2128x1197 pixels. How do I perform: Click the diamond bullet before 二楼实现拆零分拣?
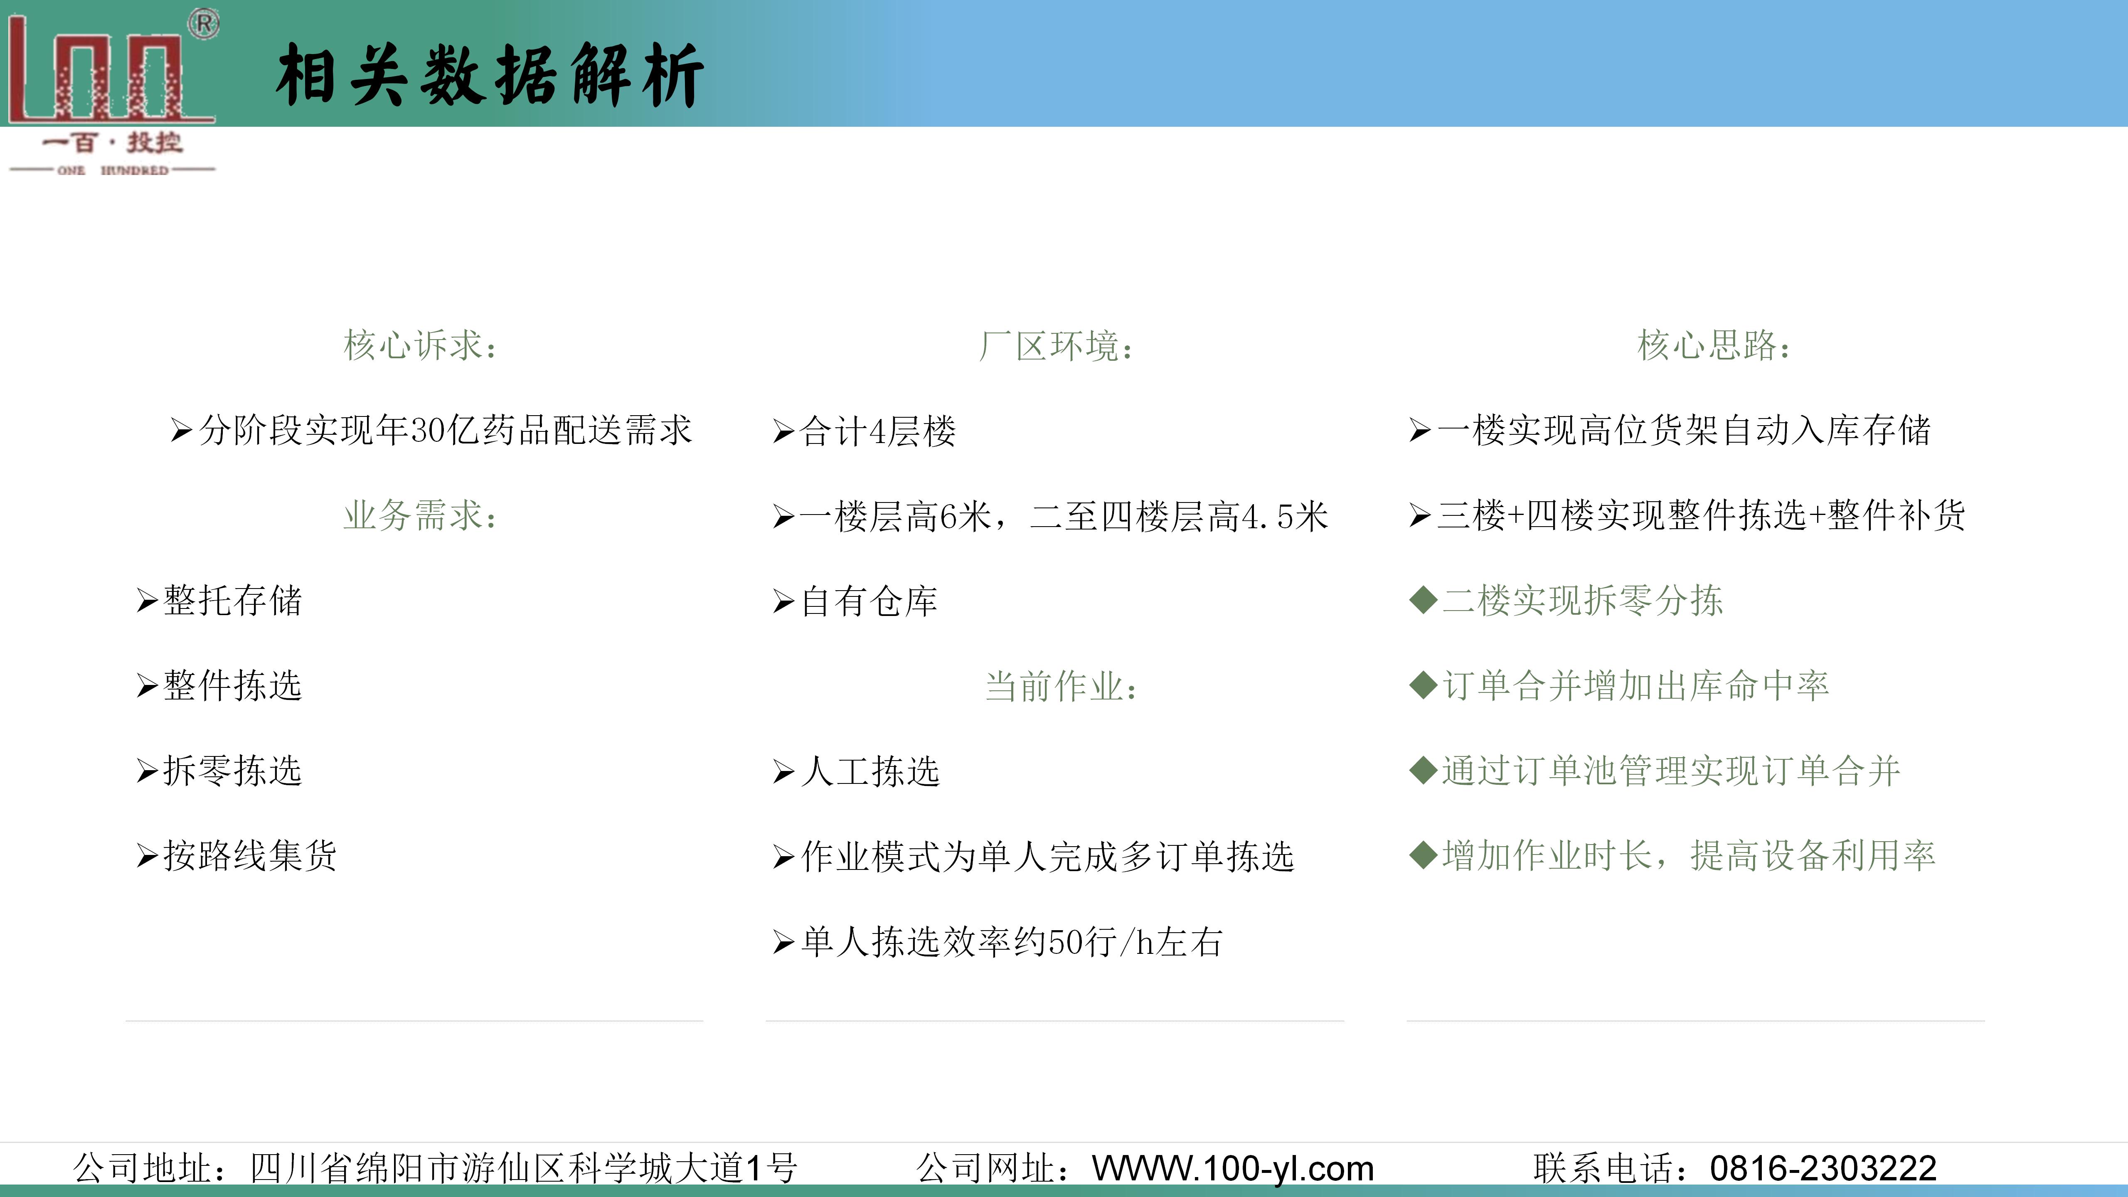(x=1424, y=601)
